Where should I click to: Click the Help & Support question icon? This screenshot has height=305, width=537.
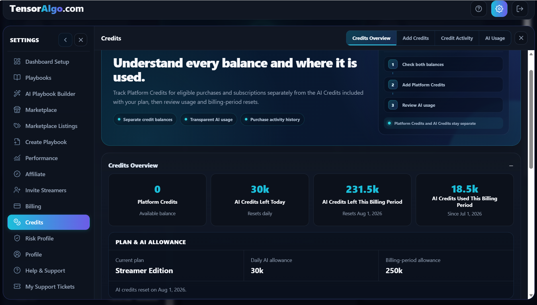point(17,270)
